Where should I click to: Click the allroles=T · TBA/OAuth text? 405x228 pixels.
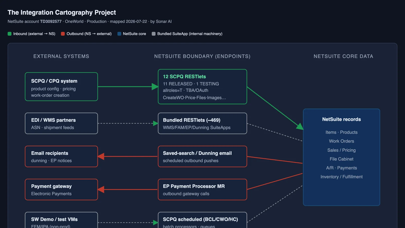pyautogui.click(x=186, y=90)
